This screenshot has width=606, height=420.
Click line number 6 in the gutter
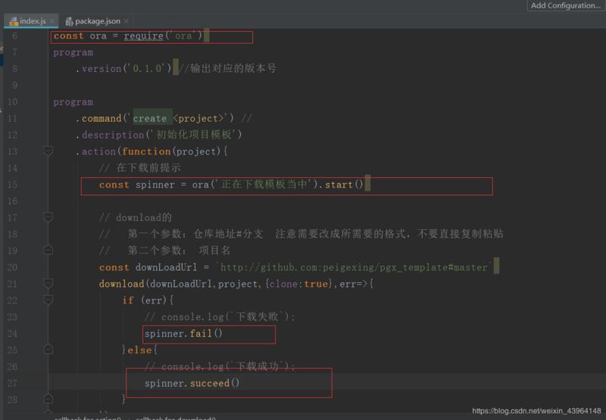pos(14,36)
